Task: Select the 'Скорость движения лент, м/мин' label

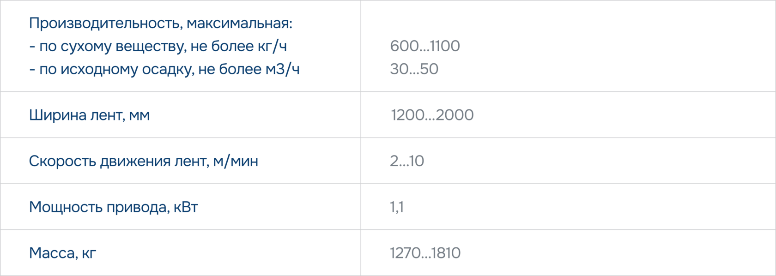Action: [144, 161]
